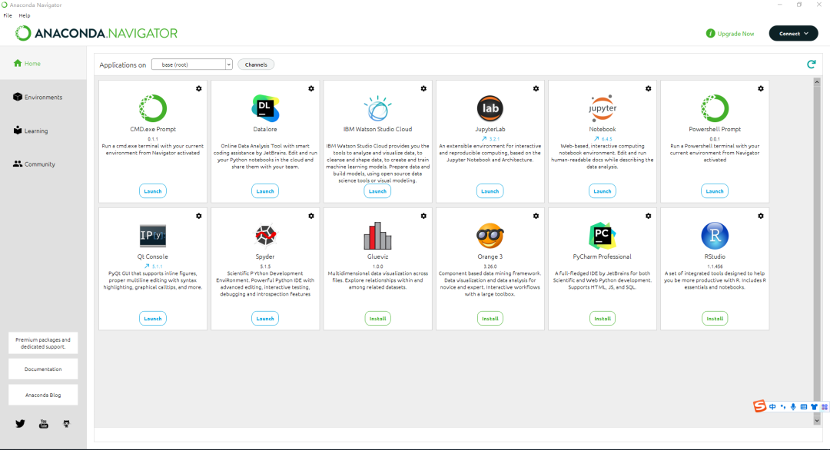Open settings gear on RStudio card
The height and width of the screenshot is (450, 830).
[761, 217]
